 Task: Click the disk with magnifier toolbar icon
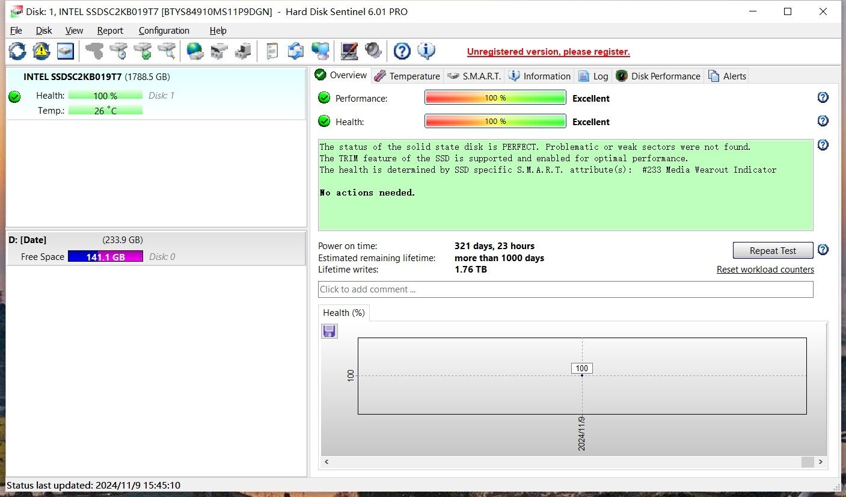(167, 51)
